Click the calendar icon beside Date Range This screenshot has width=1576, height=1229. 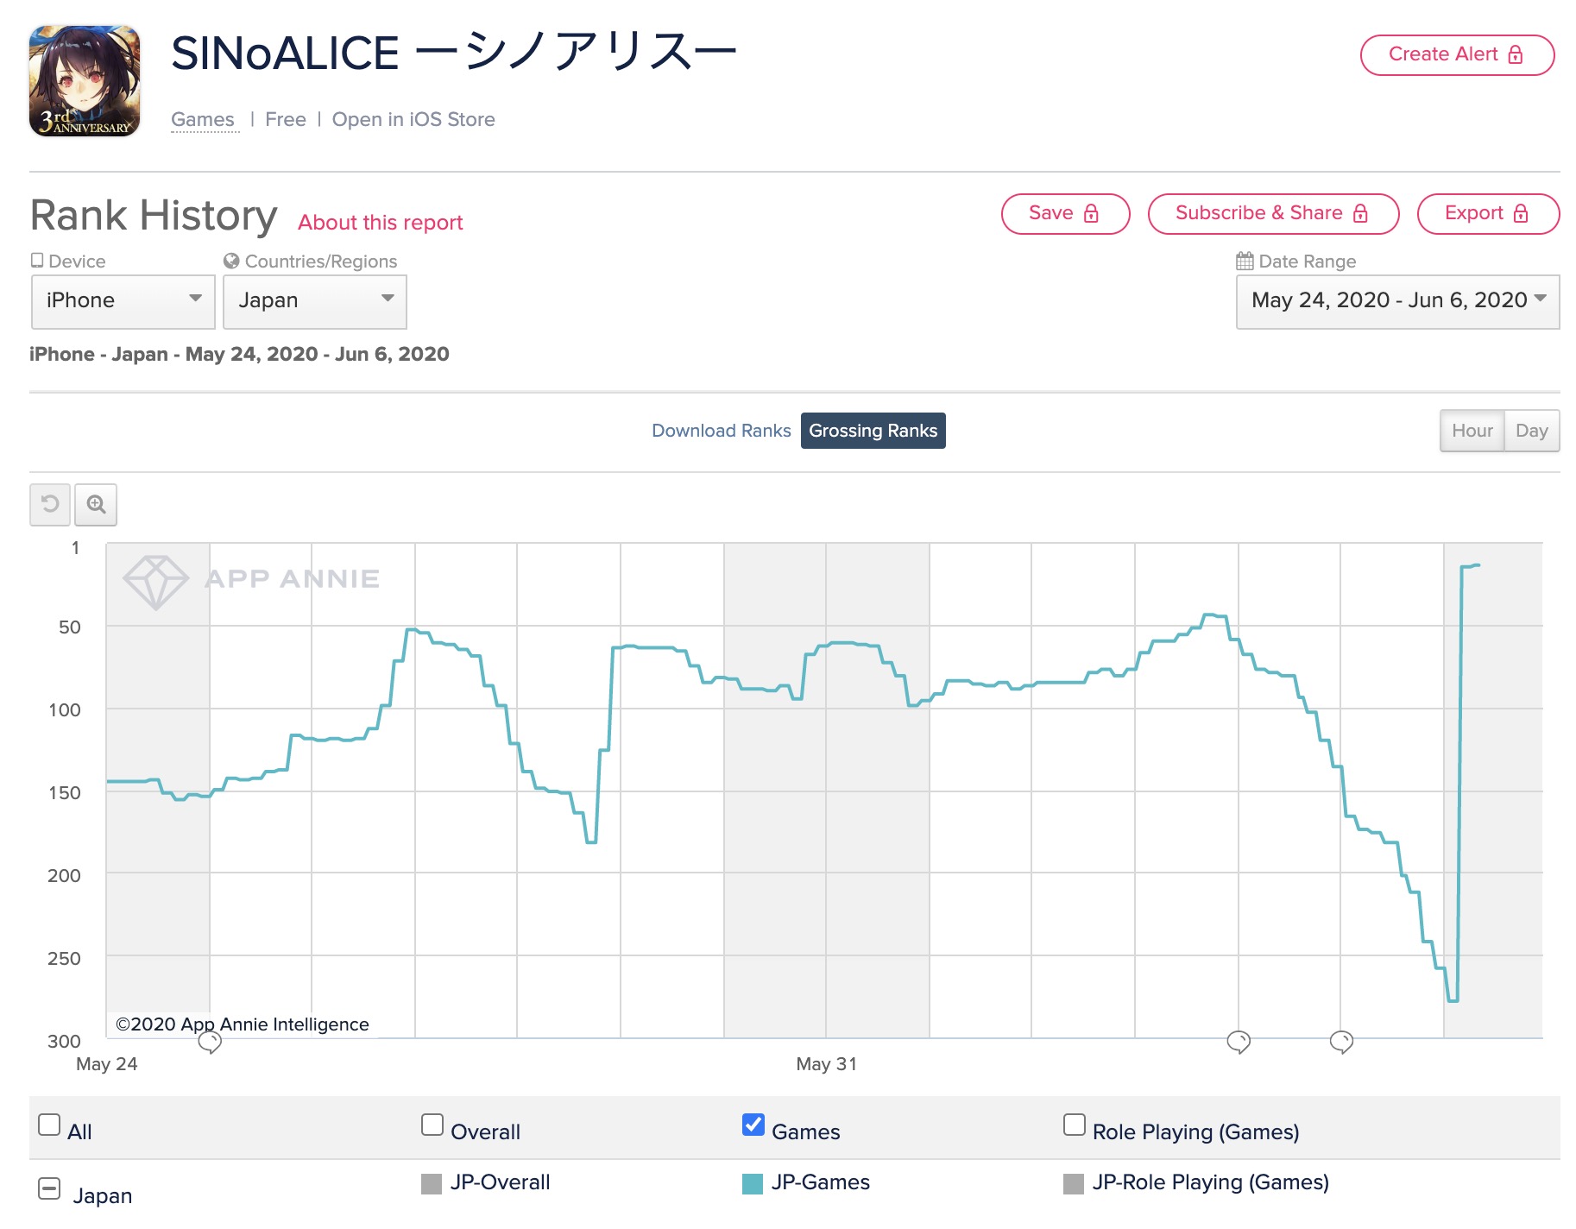click(1245, 261)
